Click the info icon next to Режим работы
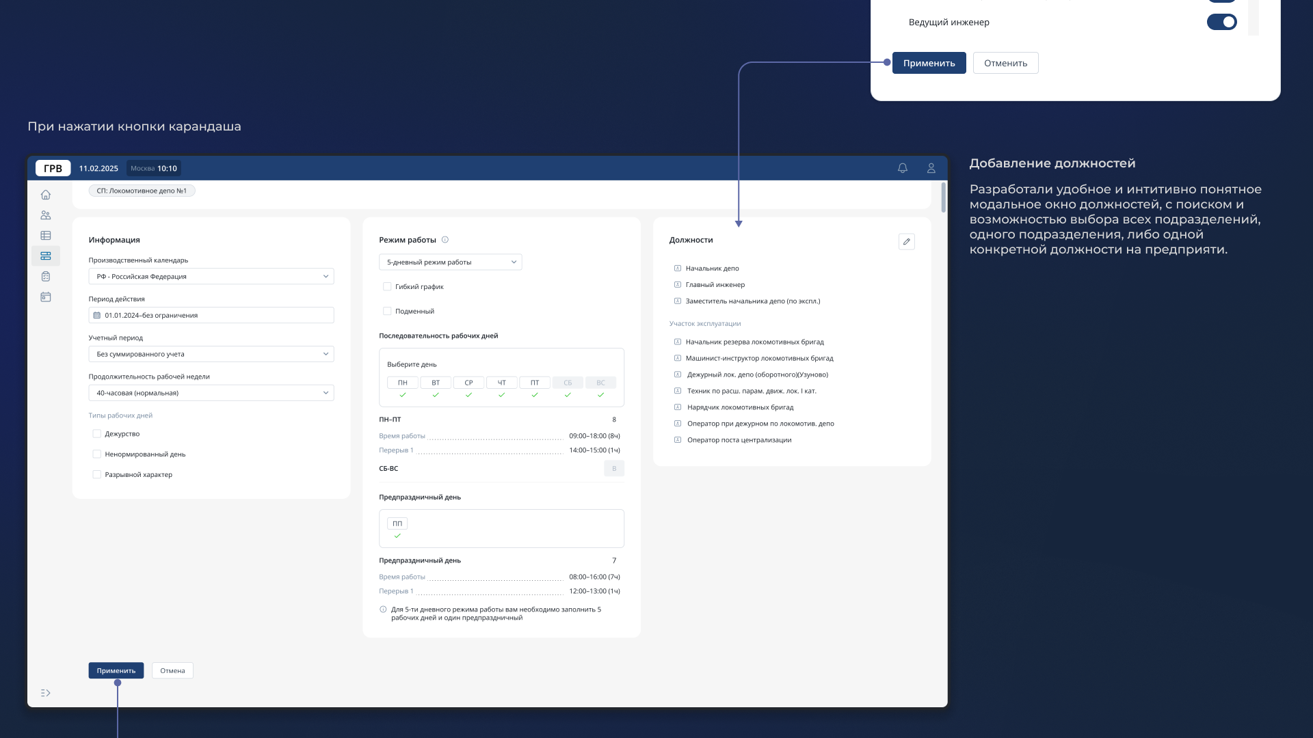 click(445, 240)
